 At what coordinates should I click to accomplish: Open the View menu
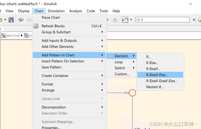(10, 11)
